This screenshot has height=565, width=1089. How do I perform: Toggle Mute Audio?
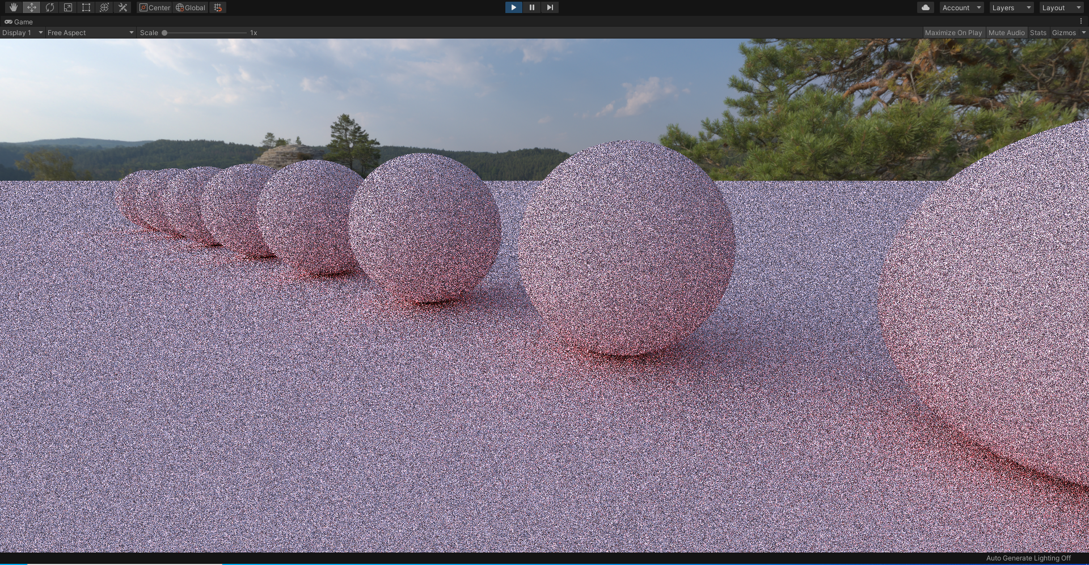[x=1007, y=33]
